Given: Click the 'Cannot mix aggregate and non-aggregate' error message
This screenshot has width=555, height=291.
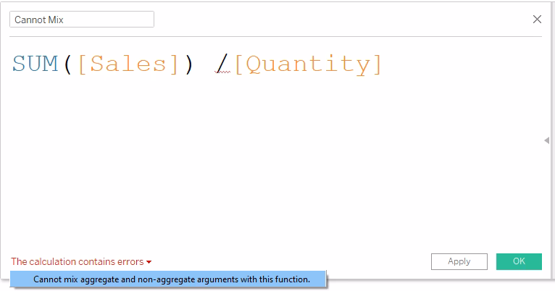Looking at the screenshot, I should coord(168,279).
